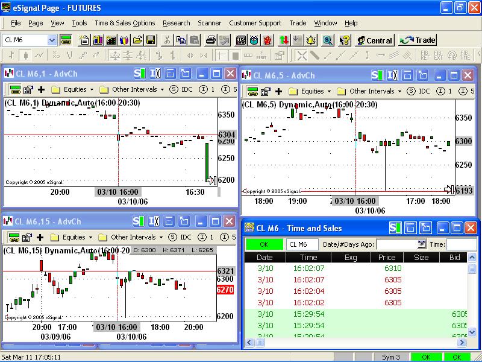Select the Fibonacci circle drawing tool
Image resolution: width=482 pixels, height=362 pixels.
tap(451, 56)
